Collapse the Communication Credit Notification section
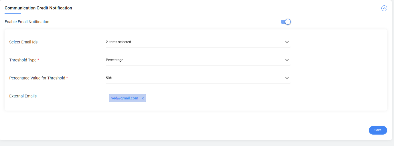 click(384, 8)
